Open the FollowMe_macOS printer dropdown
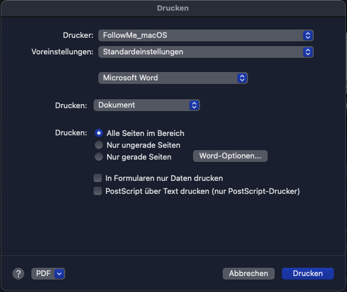Viewport: 347px width, 292px height. [206, 35]
